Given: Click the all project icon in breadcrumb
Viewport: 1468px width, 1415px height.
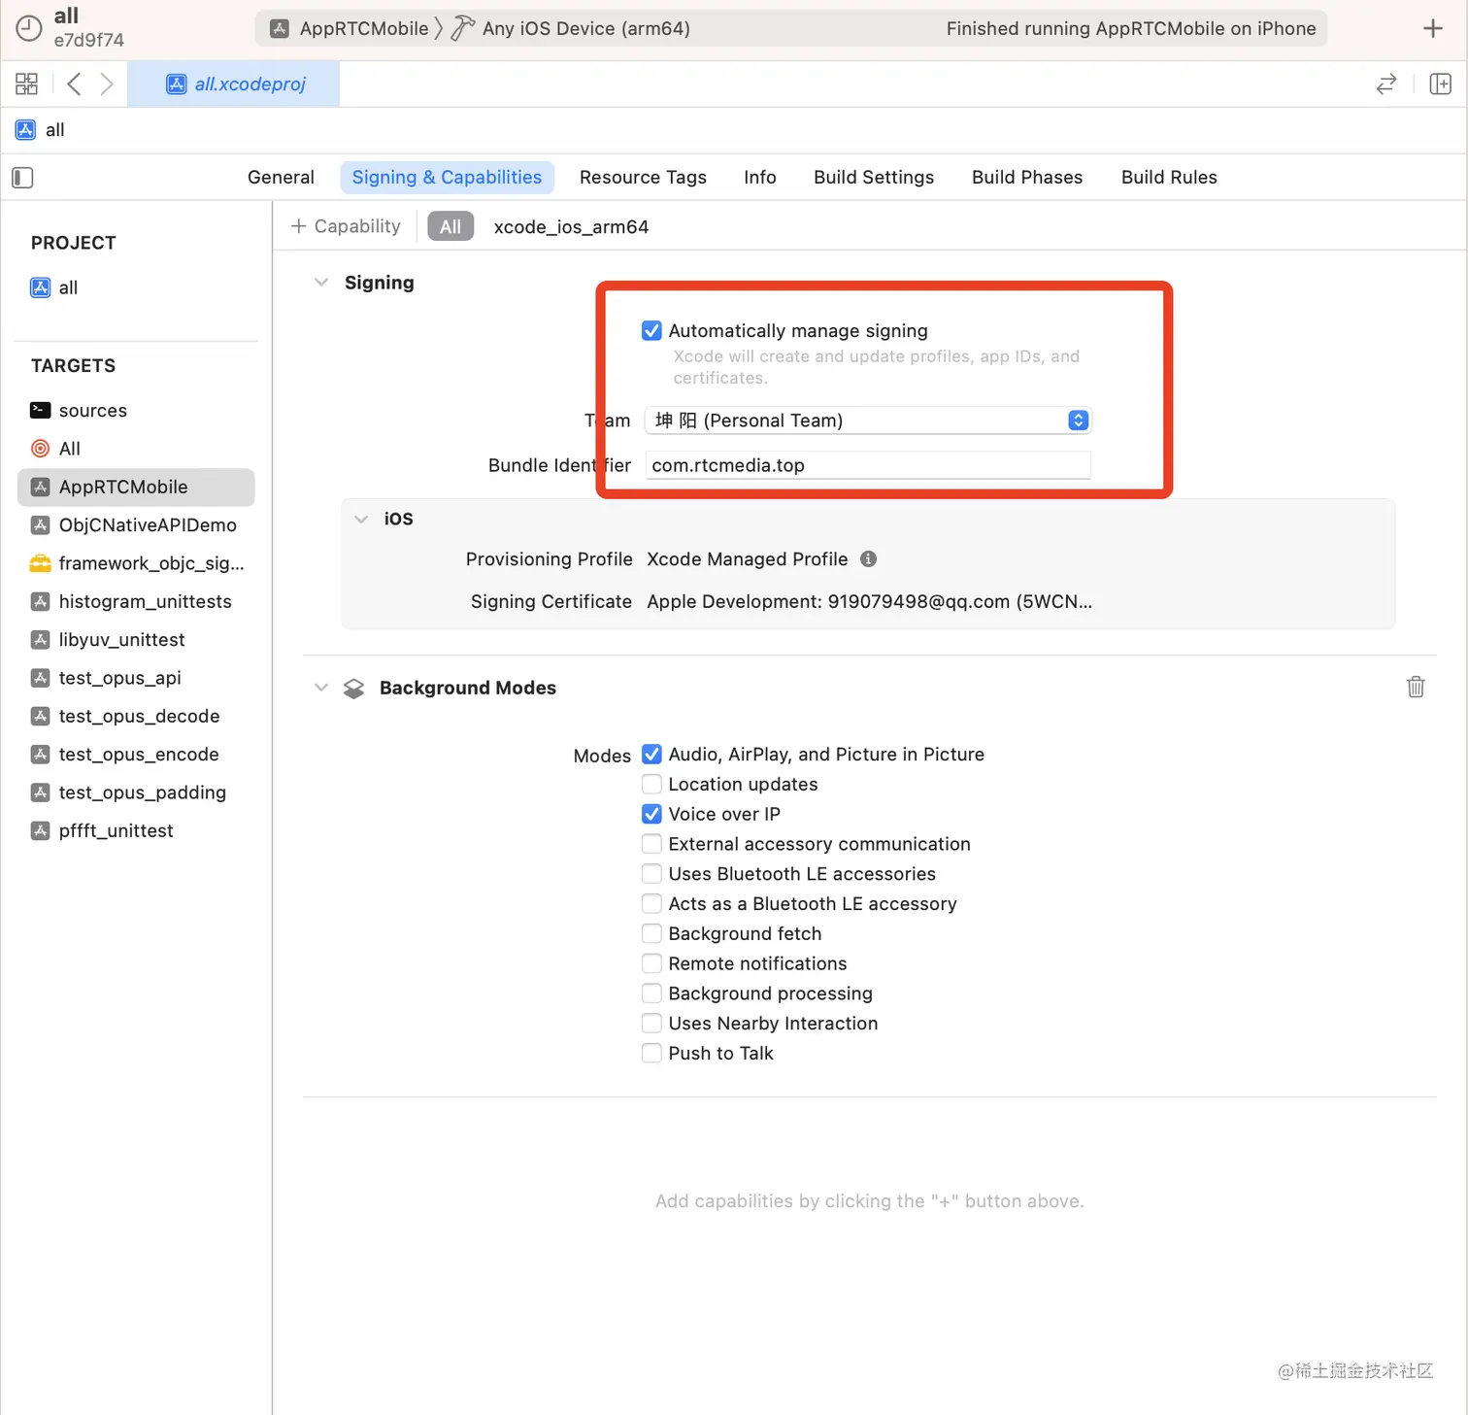Looking at the screenshot, I should [x=26, y=130].
